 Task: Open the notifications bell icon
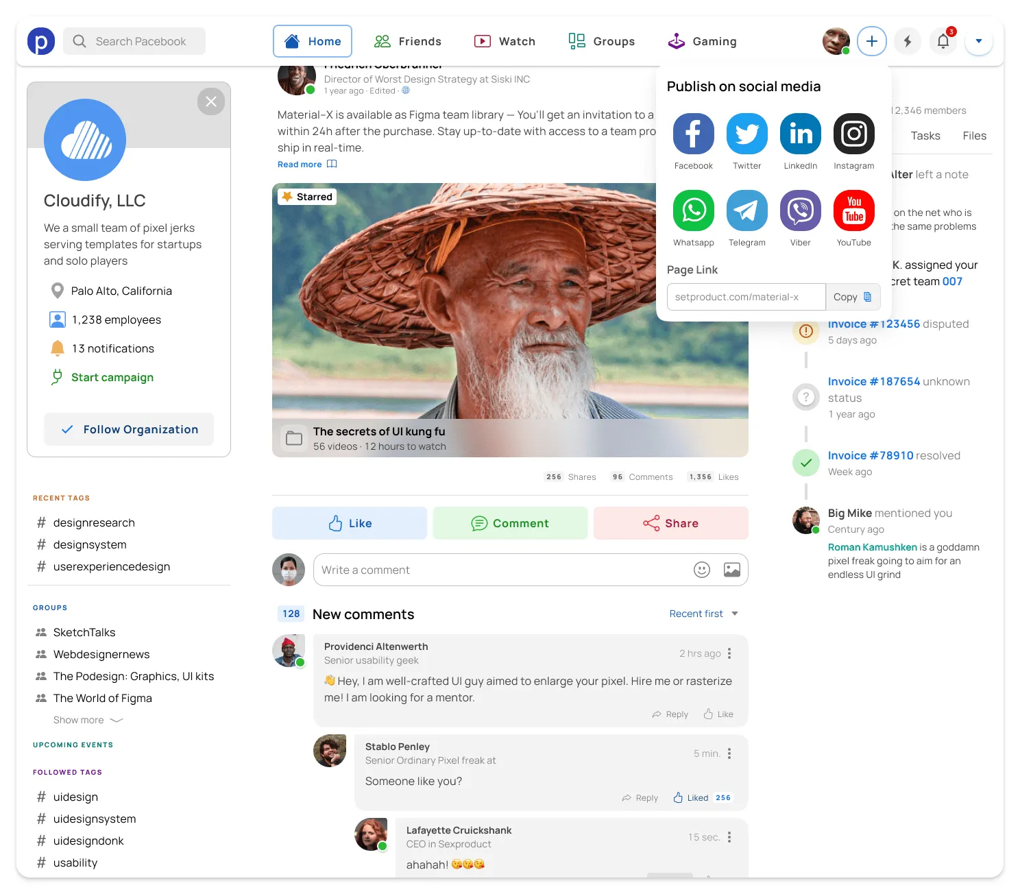[943, 41]
